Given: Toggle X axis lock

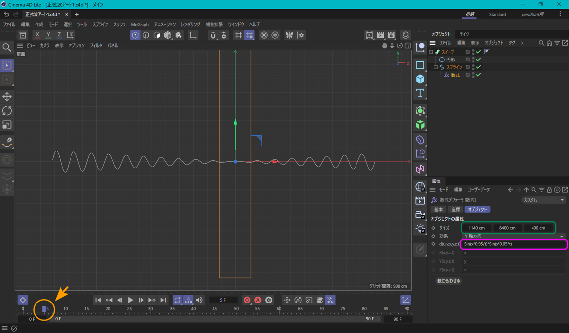Looking at the screenshot, I should point(37,35).
